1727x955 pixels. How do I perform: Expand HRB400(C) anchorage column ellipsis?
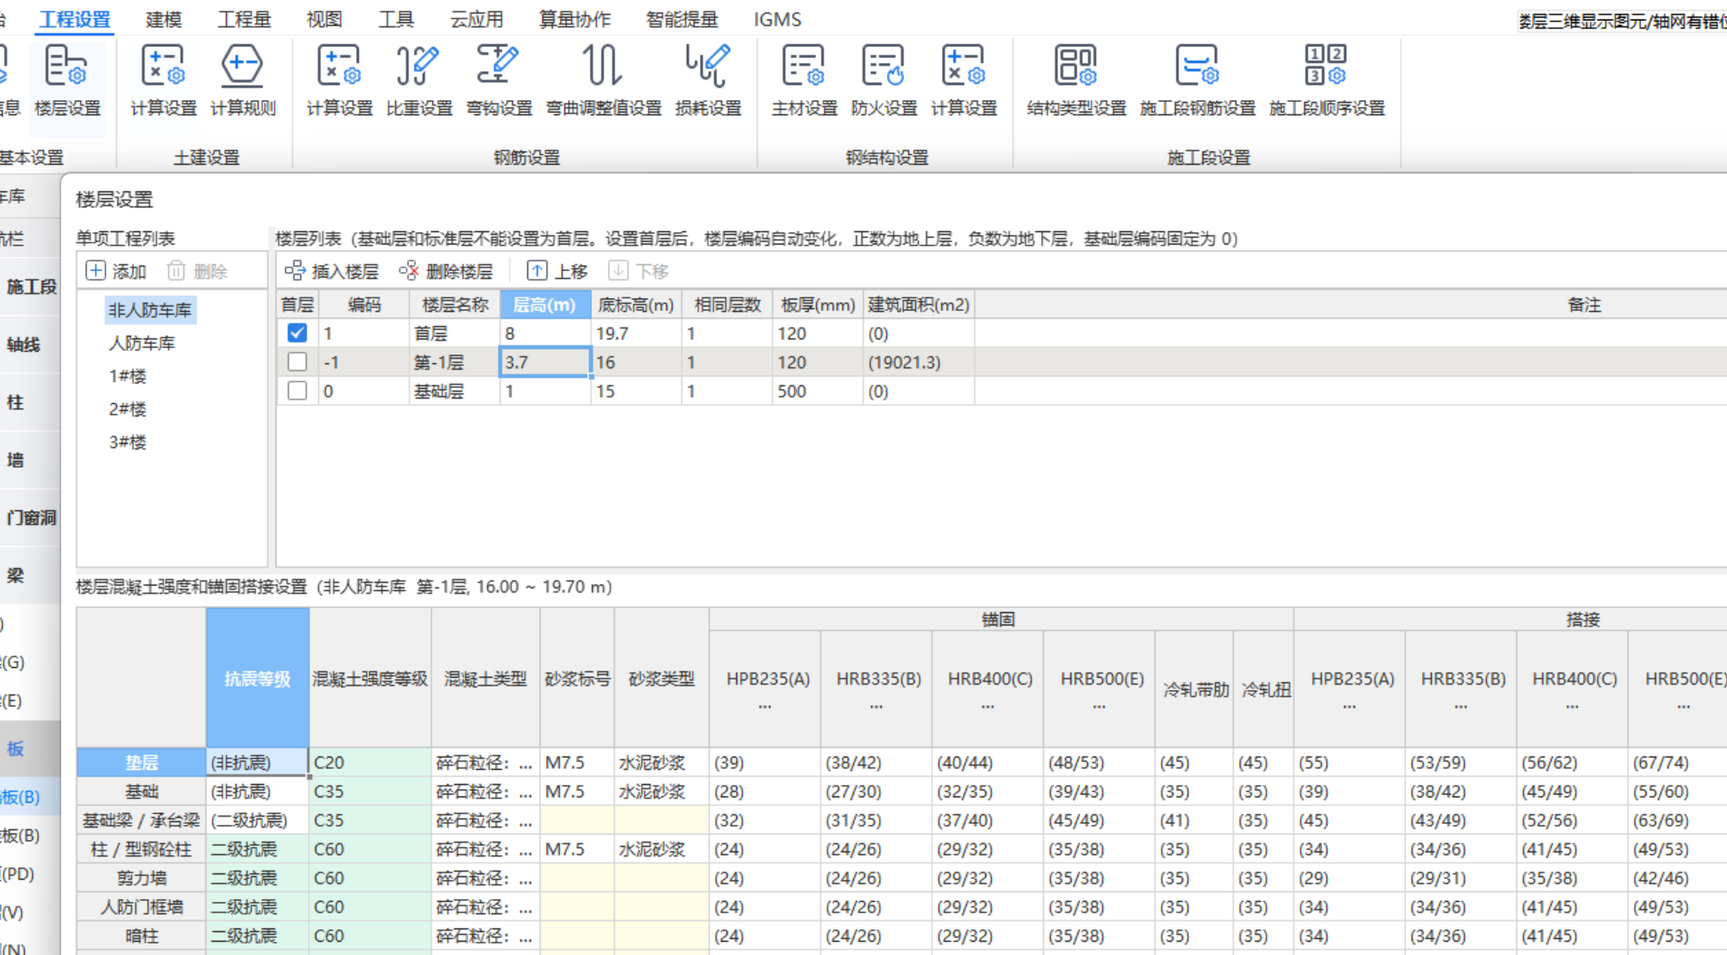tap(987, 707)
